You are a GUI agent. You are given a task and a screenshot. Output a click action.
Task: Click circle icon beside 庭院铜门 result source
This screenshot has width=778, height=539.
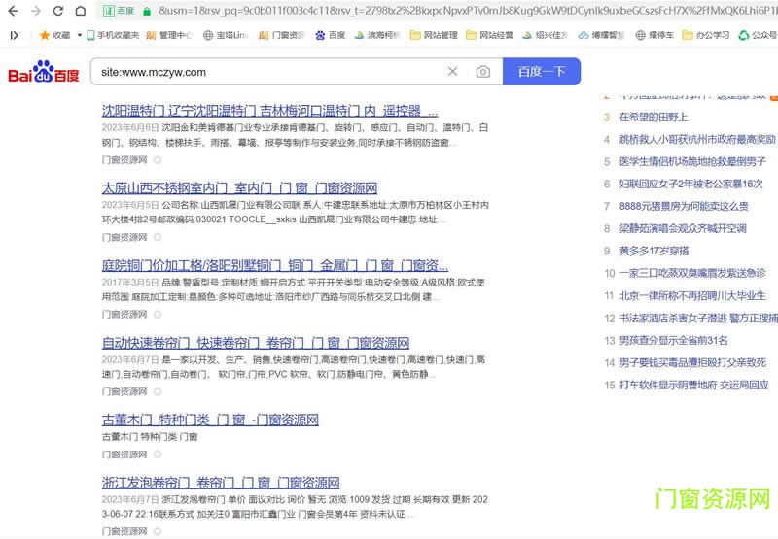(x=158, y=315)
